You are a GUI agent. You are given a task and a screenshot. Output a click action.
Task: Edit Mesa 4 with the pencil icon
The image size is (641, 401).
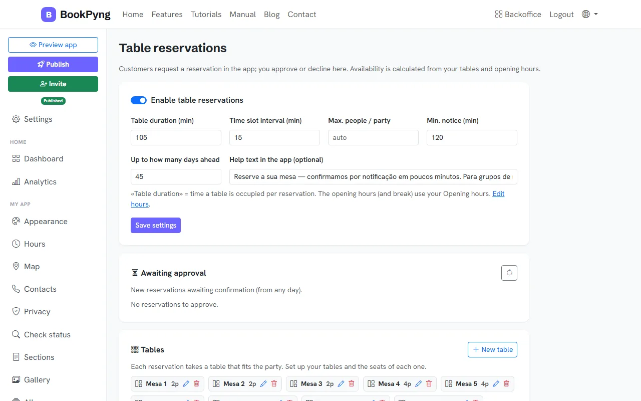pos(419,383)
